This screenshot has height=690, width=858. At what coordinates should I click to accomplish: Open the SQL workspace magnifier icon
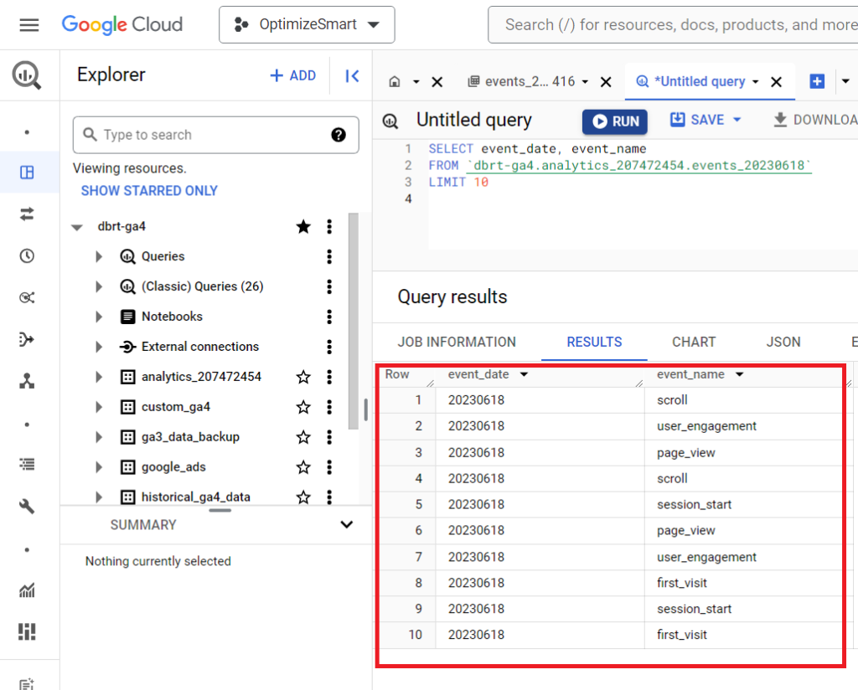(28, 75)
